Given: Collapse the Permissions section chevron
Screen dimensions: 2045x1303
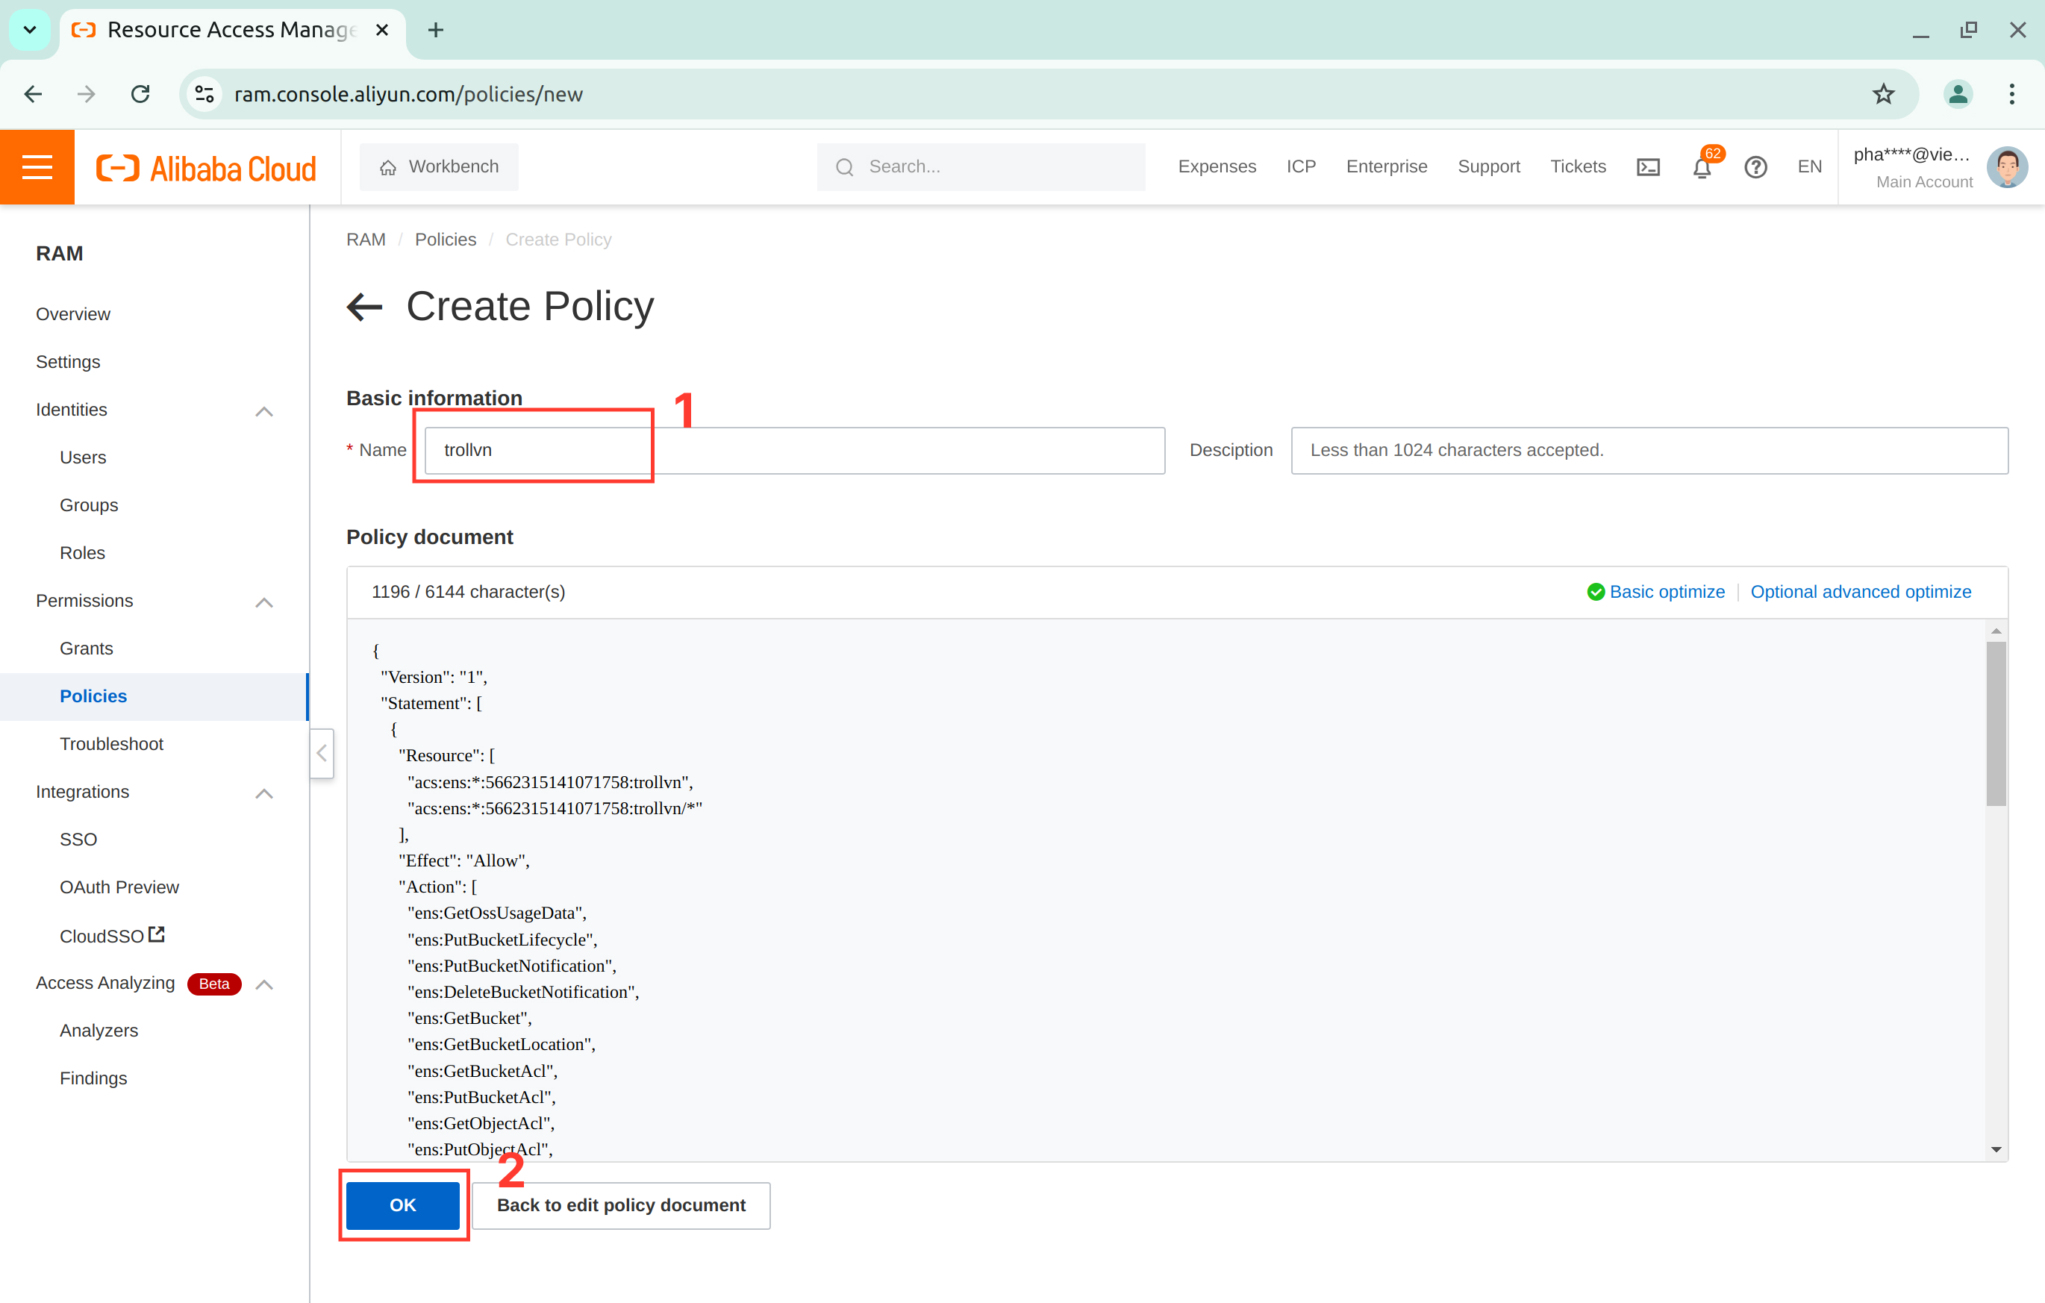Looking at the screenshot, I should click(264, 602).
